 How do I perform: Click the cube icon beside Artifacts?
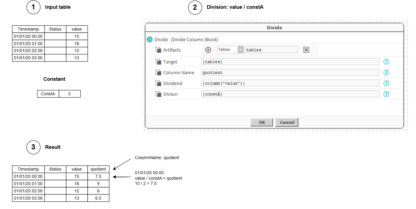click(x=158, y=50)
